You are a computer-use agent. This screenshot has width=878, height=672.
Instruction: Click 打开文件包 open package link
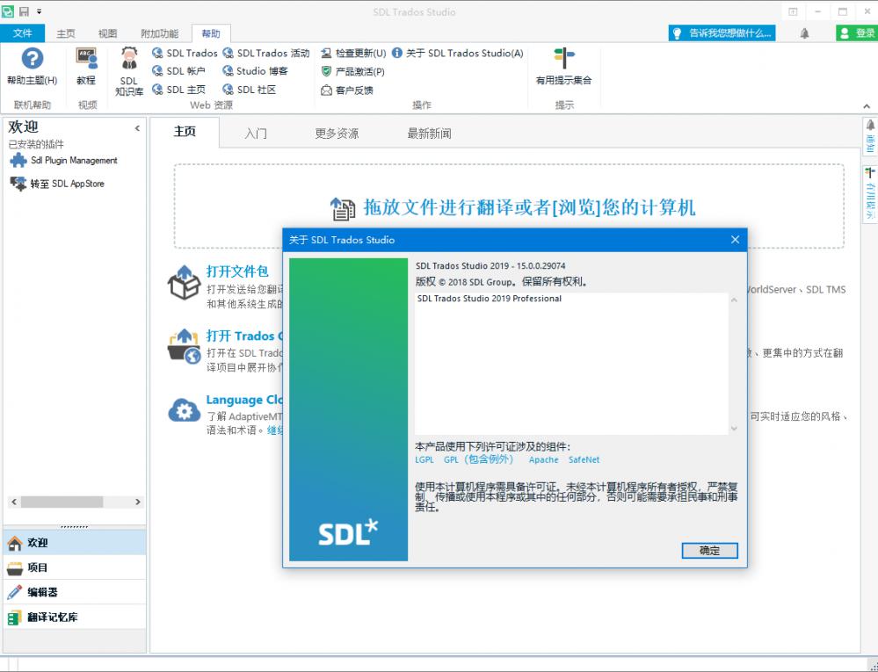(x=237, y=271)
